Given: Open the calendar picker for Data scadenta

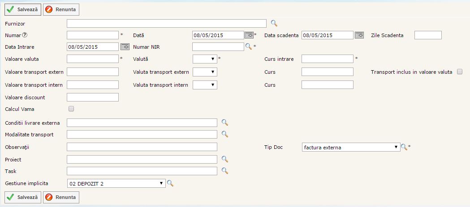Looking at the screenshot, I should (359, 35).
